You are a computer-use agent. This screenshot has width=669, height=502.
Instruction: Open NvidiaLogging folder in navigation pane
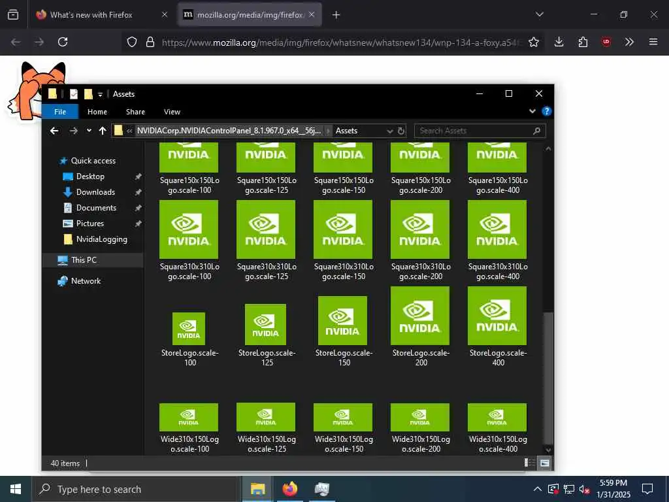(x=101, y=239)
